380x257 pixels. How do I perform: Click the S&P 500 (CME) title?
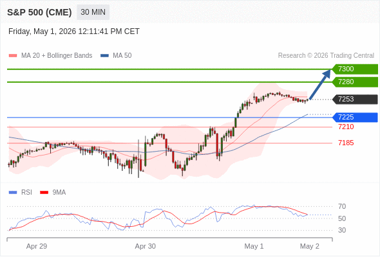39,12
